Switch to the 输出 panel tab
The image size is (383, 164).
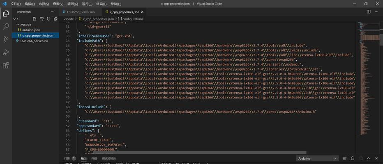[84, 158]
